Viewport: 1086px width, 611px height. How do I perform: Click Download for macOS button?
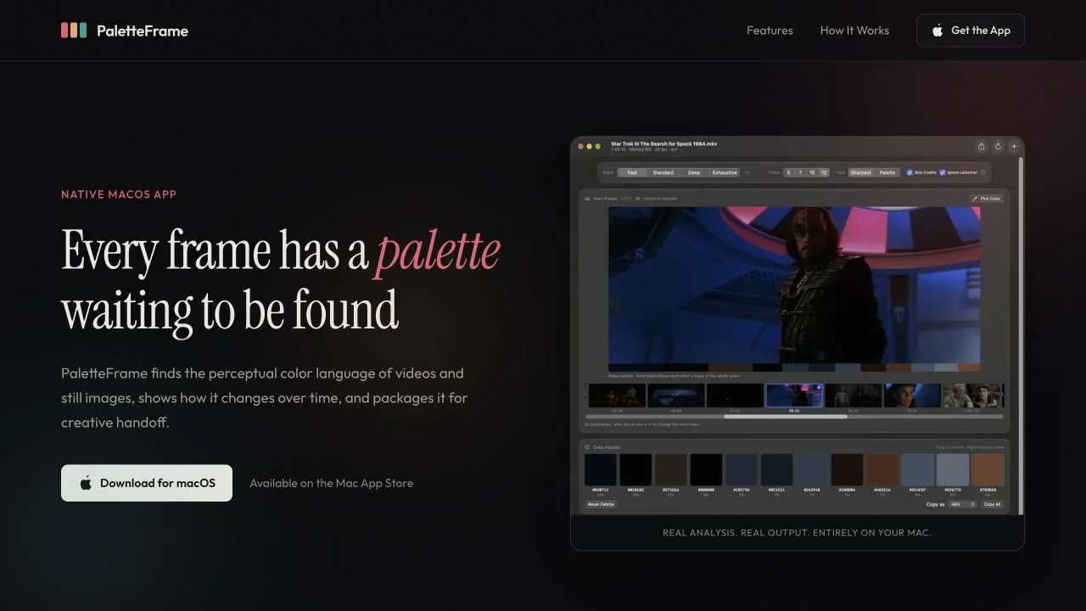coord(147,483)
